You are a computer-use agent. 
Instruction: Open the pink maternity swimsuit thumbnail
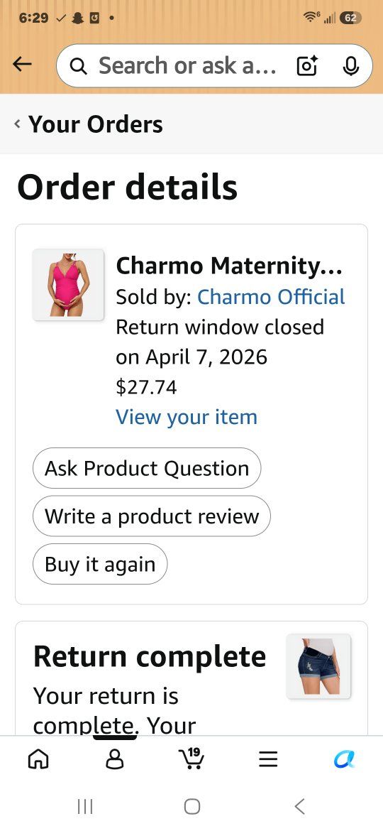(68, 285)
